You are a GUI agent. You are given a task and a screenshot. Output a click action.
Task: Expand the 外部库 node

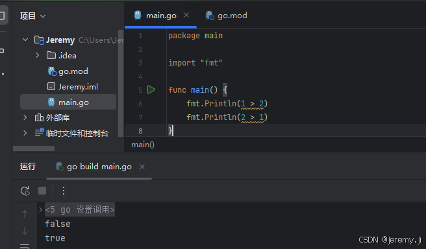tap(25, 117)
